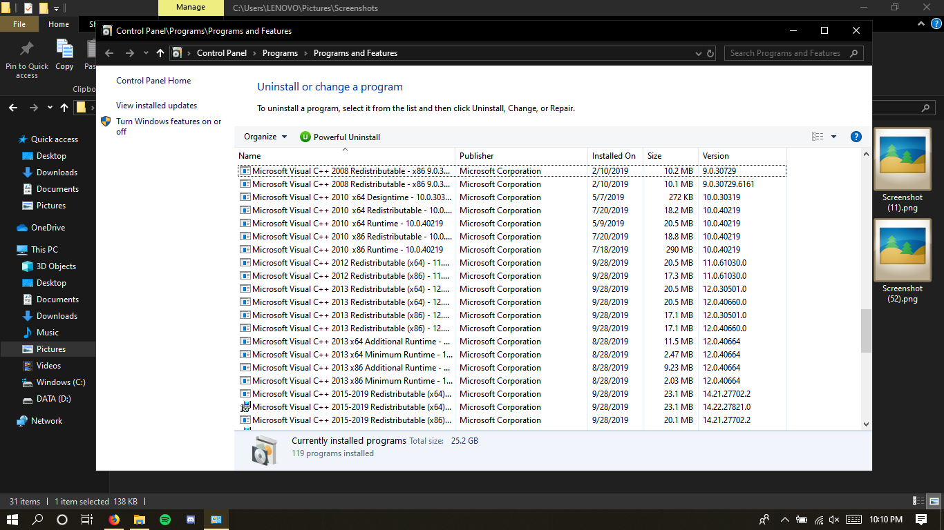The height and width of the screenshot is (530, 944).
Task: Click the Back arrow in Control Panel window
Action: point(108,53)
